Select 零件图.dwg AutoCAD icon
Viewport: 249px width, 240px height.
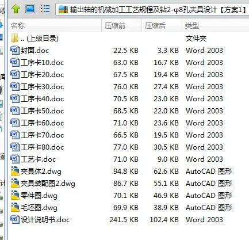click(15, 195)
